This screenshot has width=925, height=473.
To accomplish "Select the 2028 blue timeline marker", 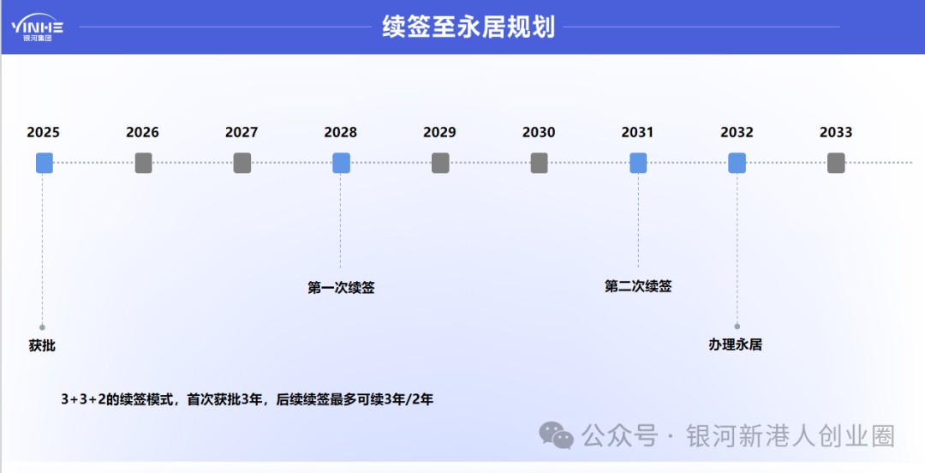I will (x=342, y=163).
